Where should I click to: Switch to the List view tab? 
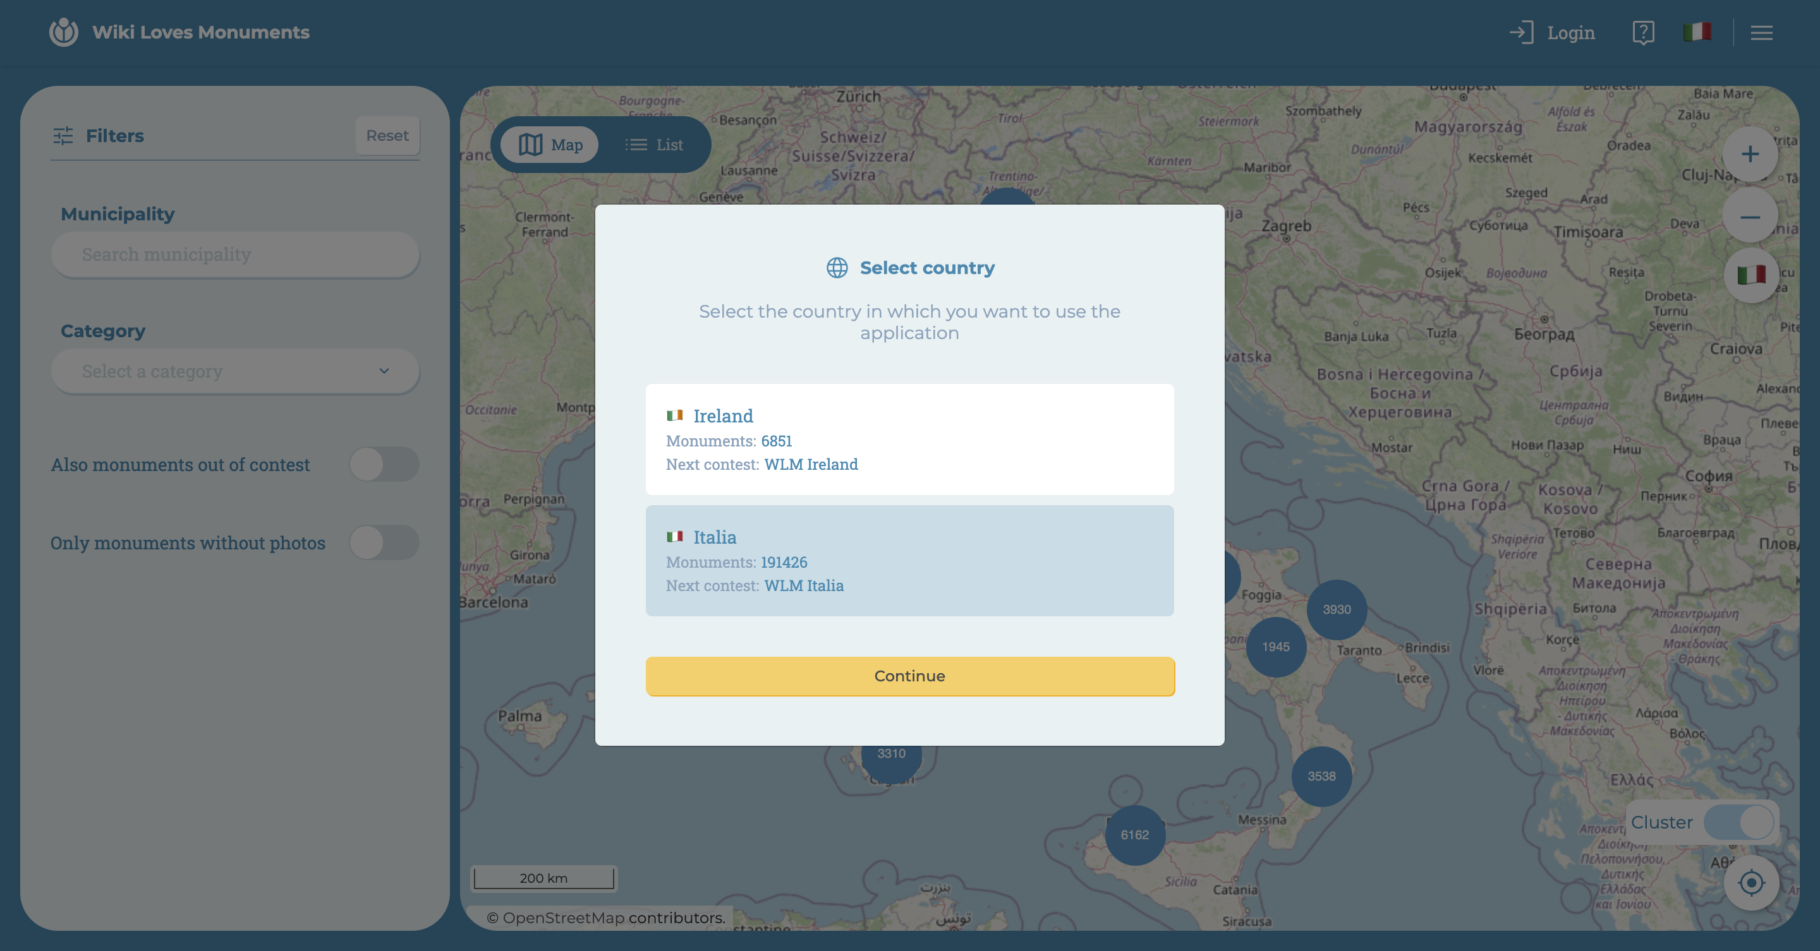click(x=654, y=145)
